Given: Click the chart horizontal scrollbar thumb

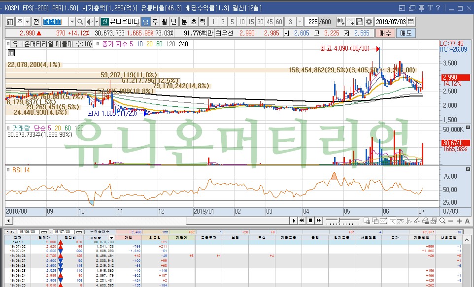Looking at the screenshot, I should (x=238, y=221).
